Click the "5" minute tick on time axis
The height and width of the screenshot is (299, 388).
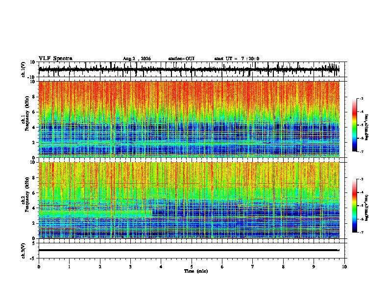click(x=192, y=267)
